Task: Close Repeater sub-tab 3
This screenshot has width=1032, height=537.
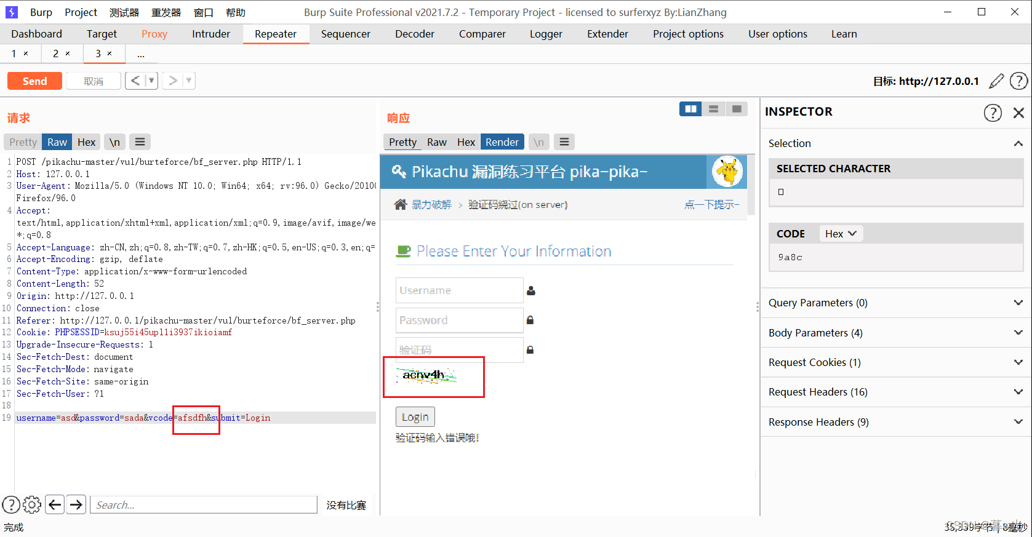Action: (110, 54)
